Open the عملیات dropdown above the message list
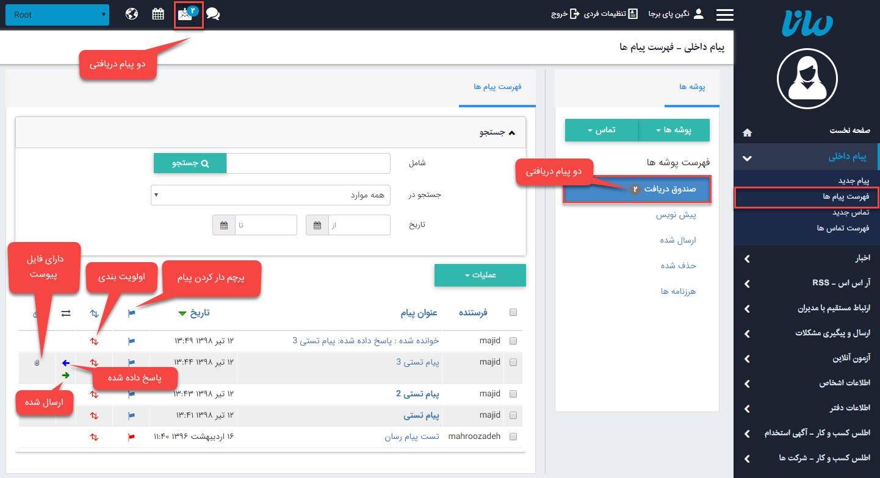The width and height of the screenshot is (880, 478). click(x=480, y=275)
